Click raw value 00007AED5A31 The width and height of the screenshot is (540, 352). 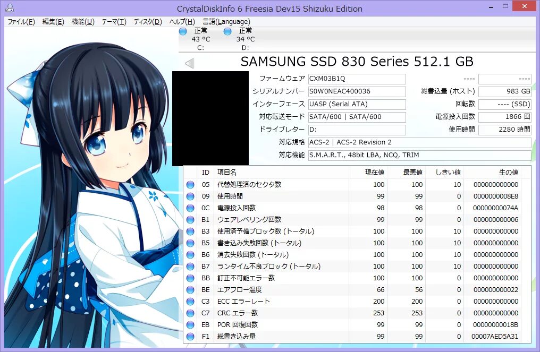(x=494, y=337)
